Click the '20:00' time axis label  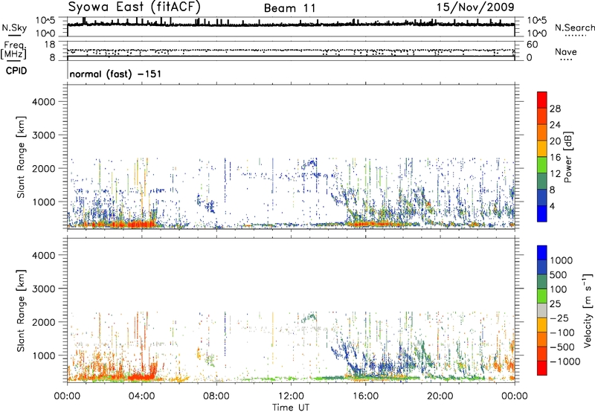point(440,396)
